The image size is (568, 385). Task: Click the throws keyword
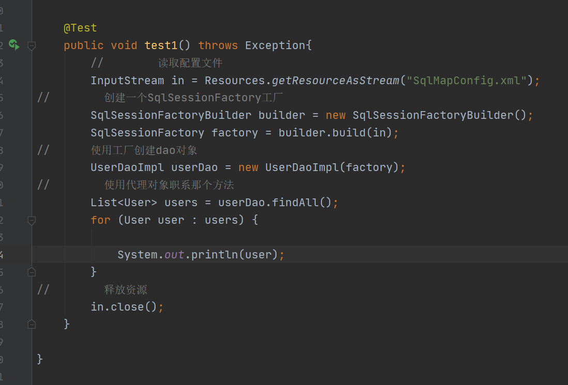point(218,45)
